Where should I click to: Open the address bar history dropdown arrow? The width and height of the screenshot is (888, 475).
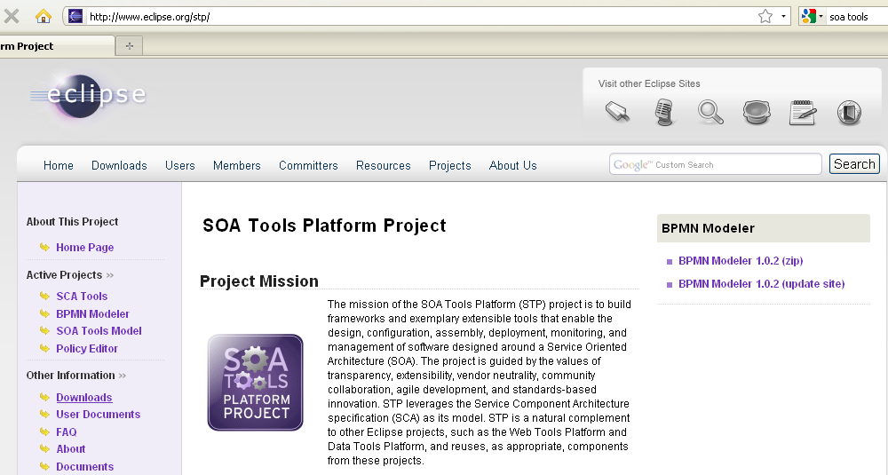coord(782,16)
